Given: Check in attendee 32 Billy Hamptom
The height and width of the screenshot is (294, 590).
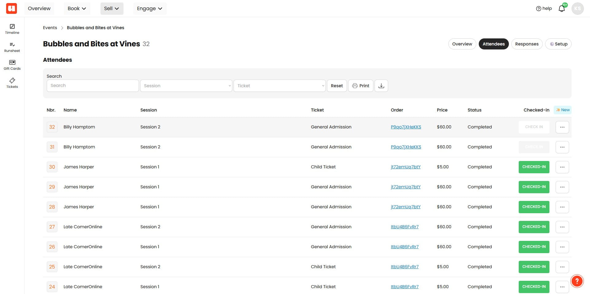Looking at the screenshot, I should coord(534,127).
